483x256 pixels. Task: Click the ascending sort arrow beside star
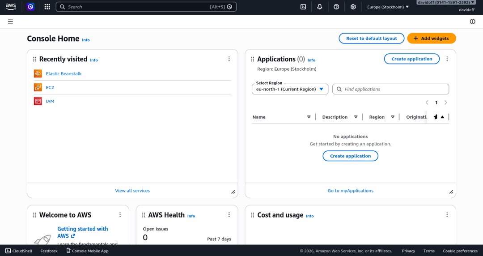click(x=442, y=117)
